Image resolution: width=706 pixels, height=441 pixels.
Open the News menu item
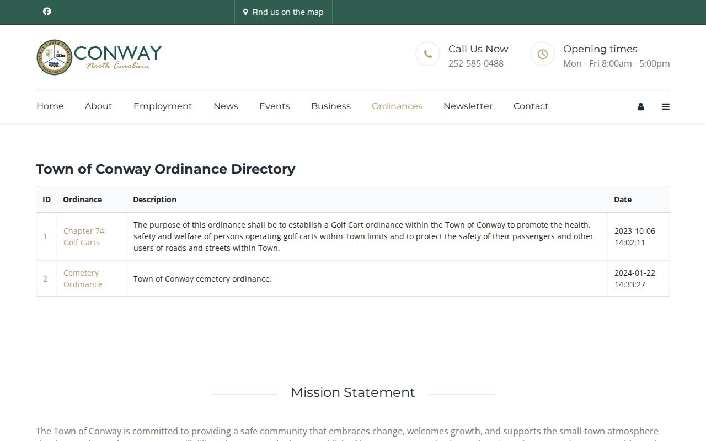[226, 106]
